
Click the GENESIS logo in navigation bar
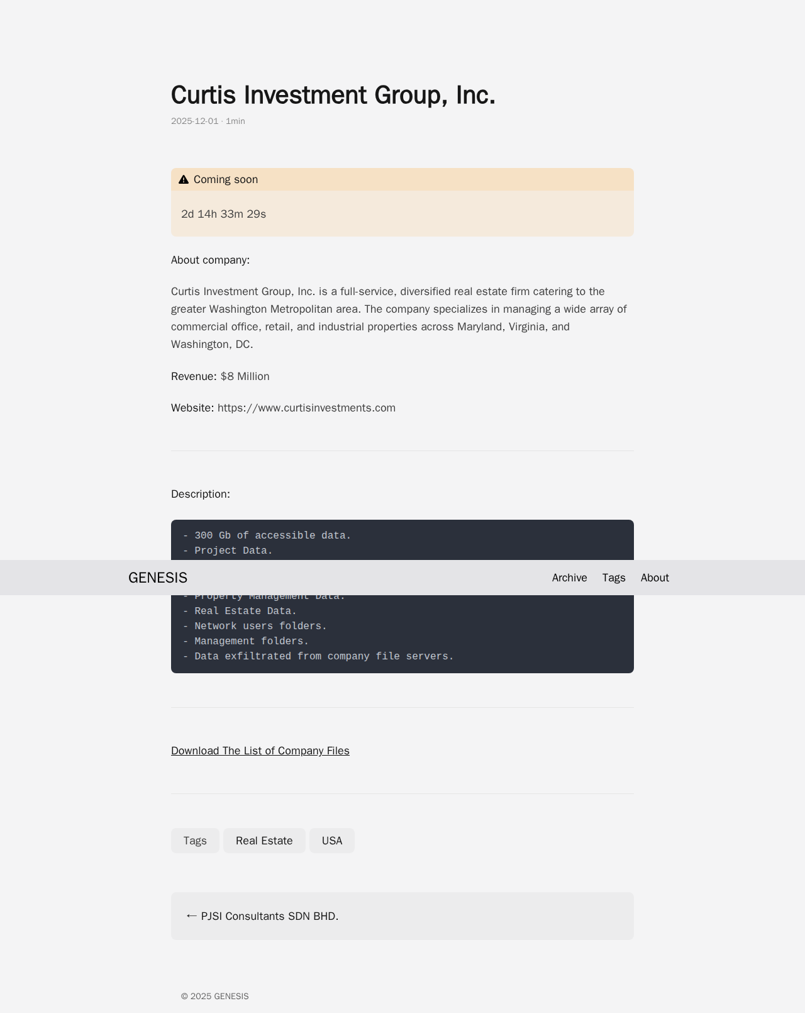pos(158,578)
